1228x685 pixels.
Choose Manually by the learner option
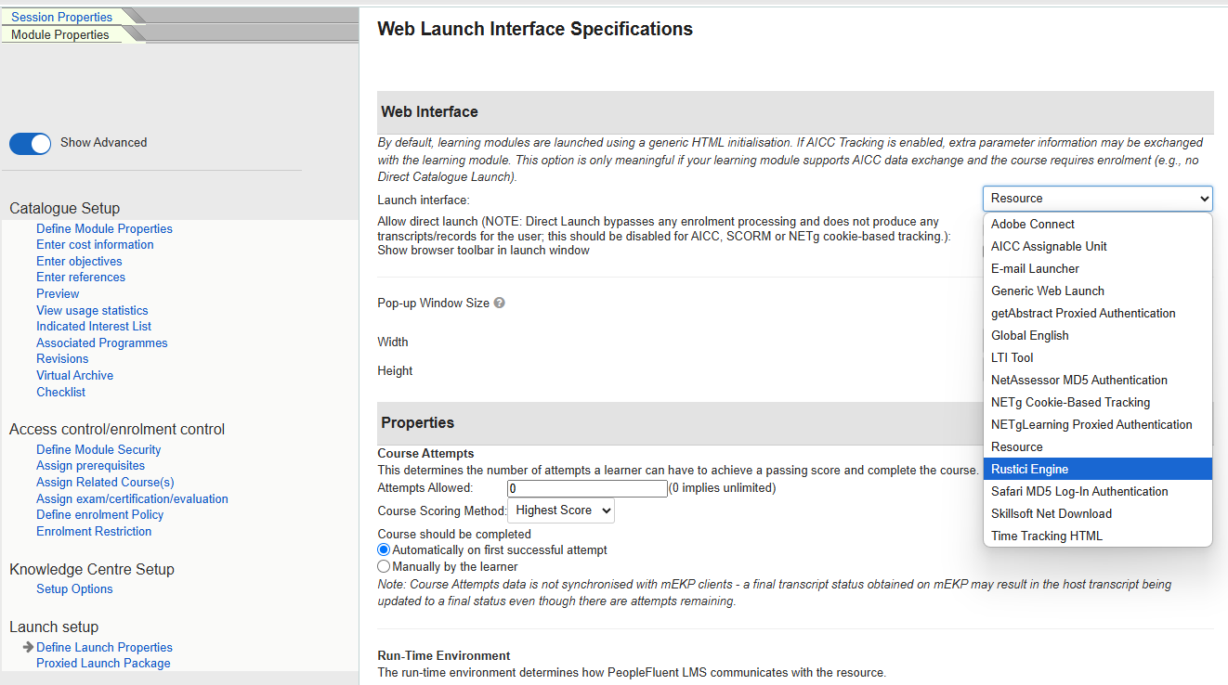click(384, 566)
